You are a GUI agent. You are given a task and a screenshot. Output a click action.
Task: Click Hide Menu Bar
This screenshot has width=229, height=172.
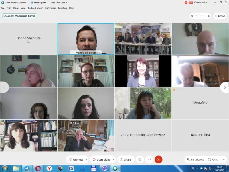59,3
